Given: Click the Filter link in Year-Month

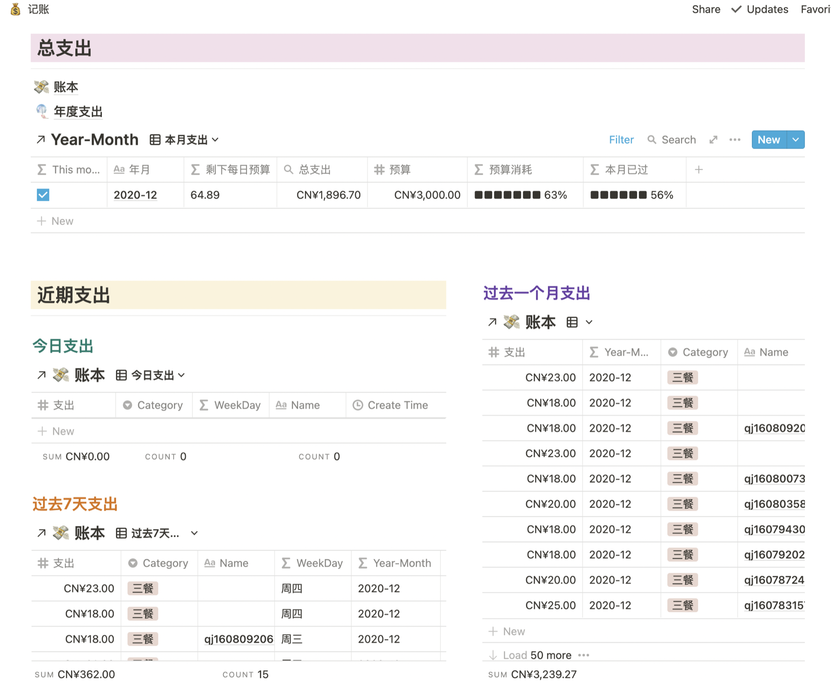Looking at the screenshot, I should pos(621,139).
